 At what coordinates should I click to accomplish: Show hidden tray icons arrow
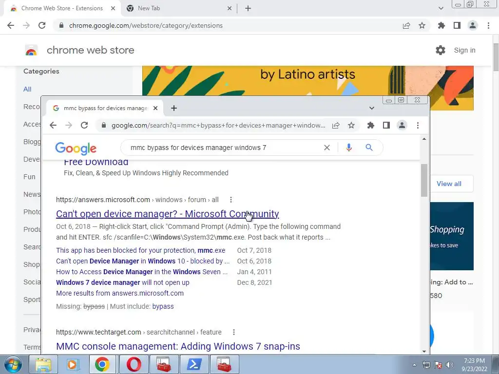[414, 365]
